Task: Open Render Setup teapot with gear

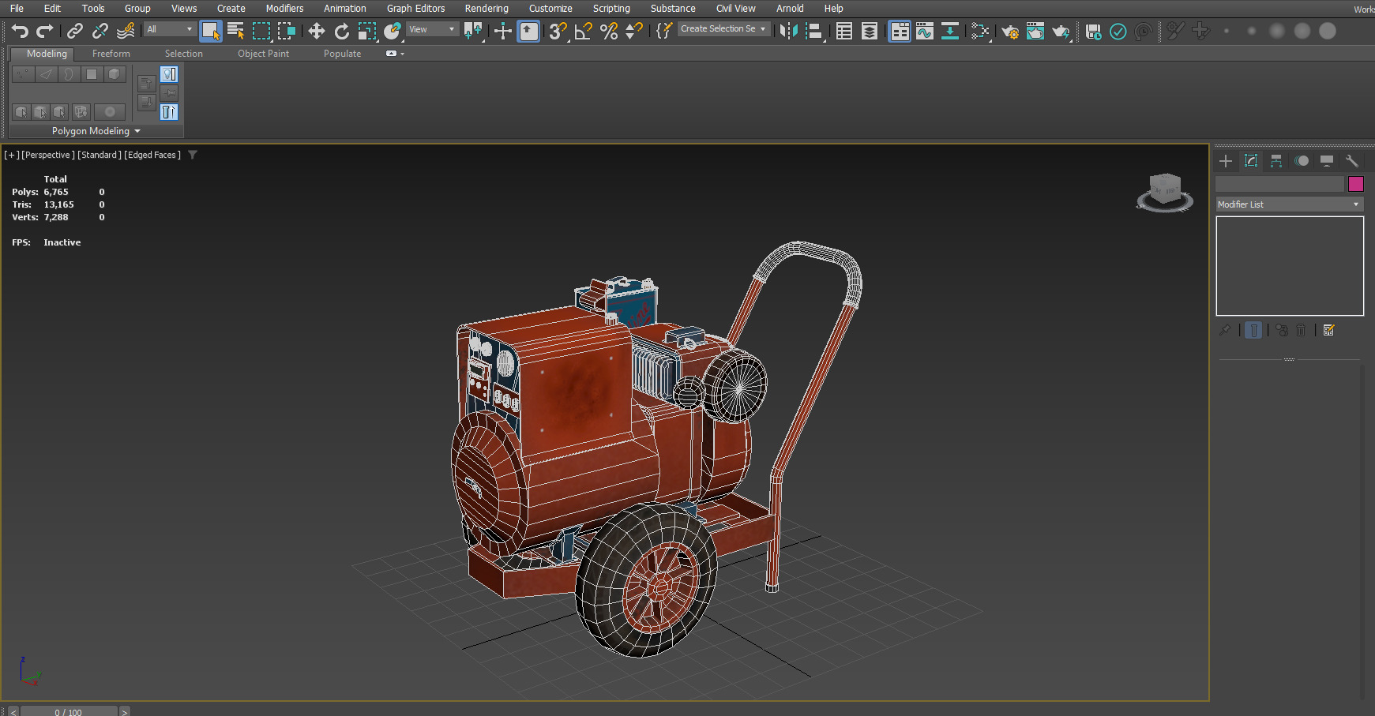Action: pos(1009,31)
